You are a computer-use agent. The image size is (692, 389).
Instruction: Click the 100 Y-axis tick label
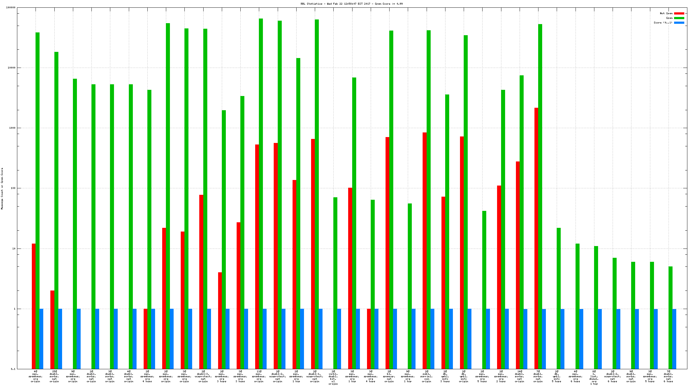coord(13,188)
